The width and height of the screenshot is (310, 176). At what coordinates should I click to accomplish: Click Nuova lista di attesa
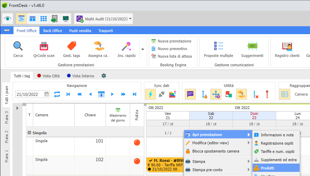(172, 56)
